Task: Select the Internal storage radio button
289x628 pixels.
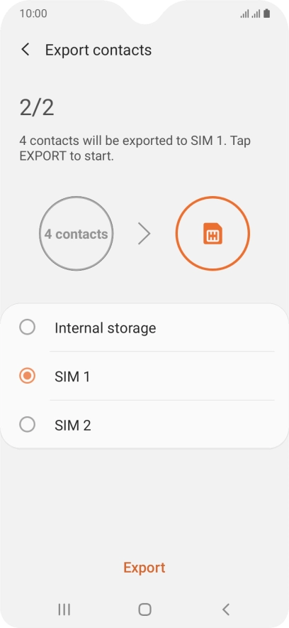Action: [27, 327]
